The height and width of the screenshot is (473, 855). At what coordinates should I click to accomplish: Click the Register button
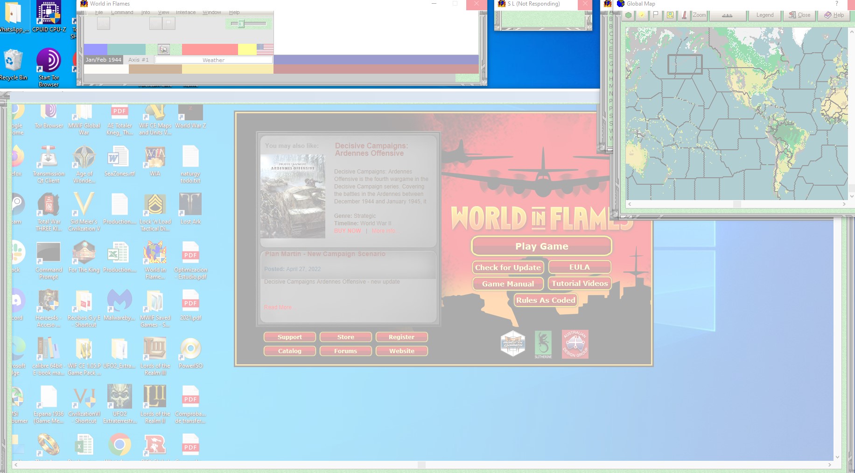coord(402,337)
